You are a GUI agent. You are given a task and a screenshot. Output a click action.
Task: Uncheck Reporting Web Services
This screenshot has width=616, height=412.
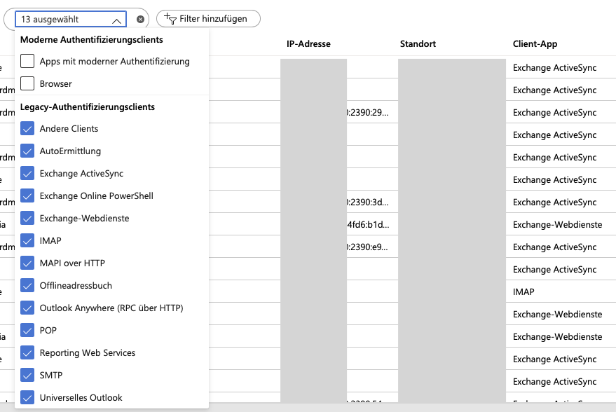point(26,352)
